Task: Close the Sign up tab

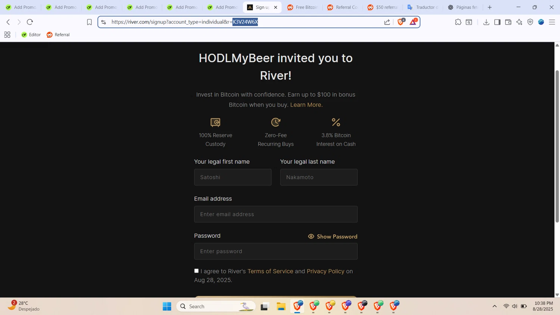Action: click(x=276, y=7)
